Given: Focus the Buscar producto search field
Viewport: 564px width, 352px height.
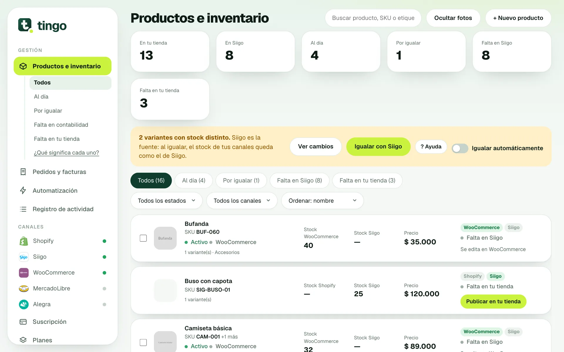Looking at the screenshot, I should [373, 18].
